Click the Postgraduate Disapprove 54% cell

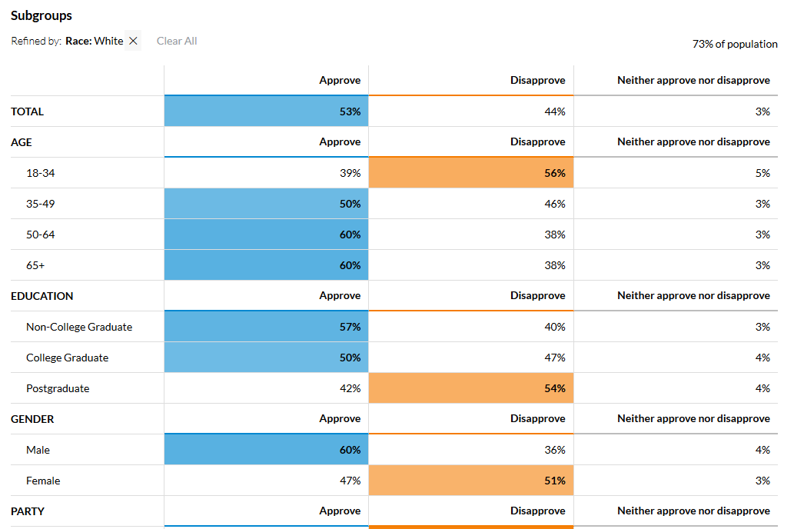coord(470,388)
